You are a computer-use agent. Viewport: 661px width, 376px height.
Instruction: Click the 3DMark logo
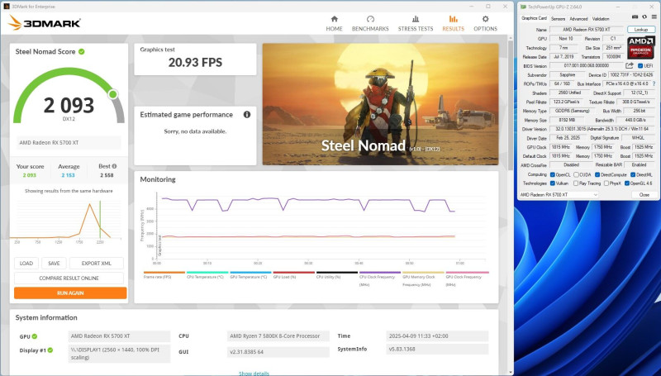pos(45,23)
